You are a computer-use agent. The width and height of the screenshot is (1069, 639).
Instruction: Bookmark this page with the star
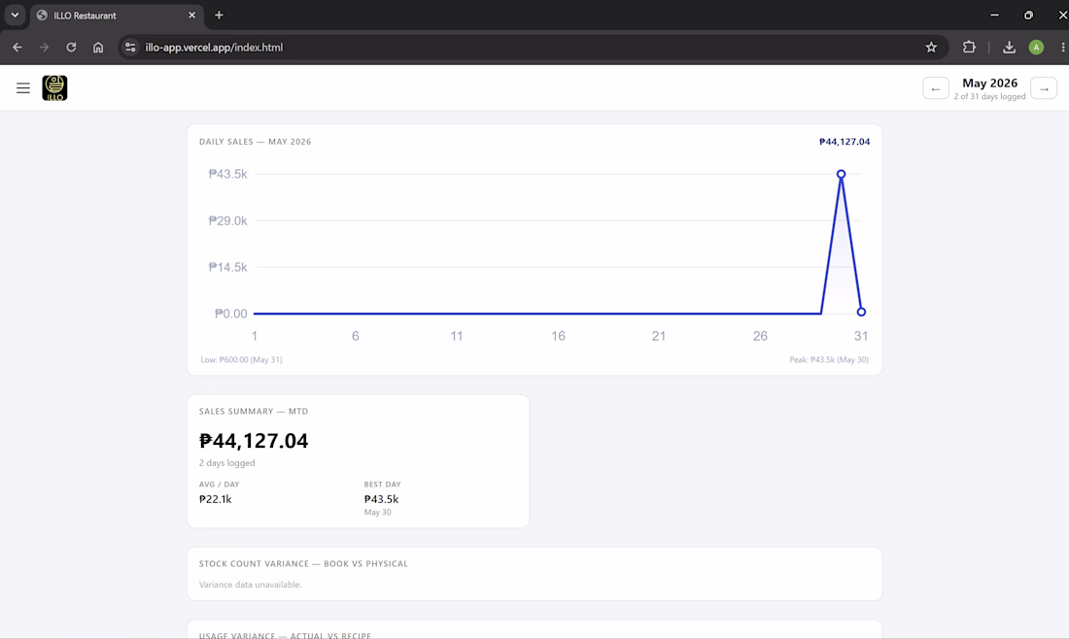(x=931, y=47)
